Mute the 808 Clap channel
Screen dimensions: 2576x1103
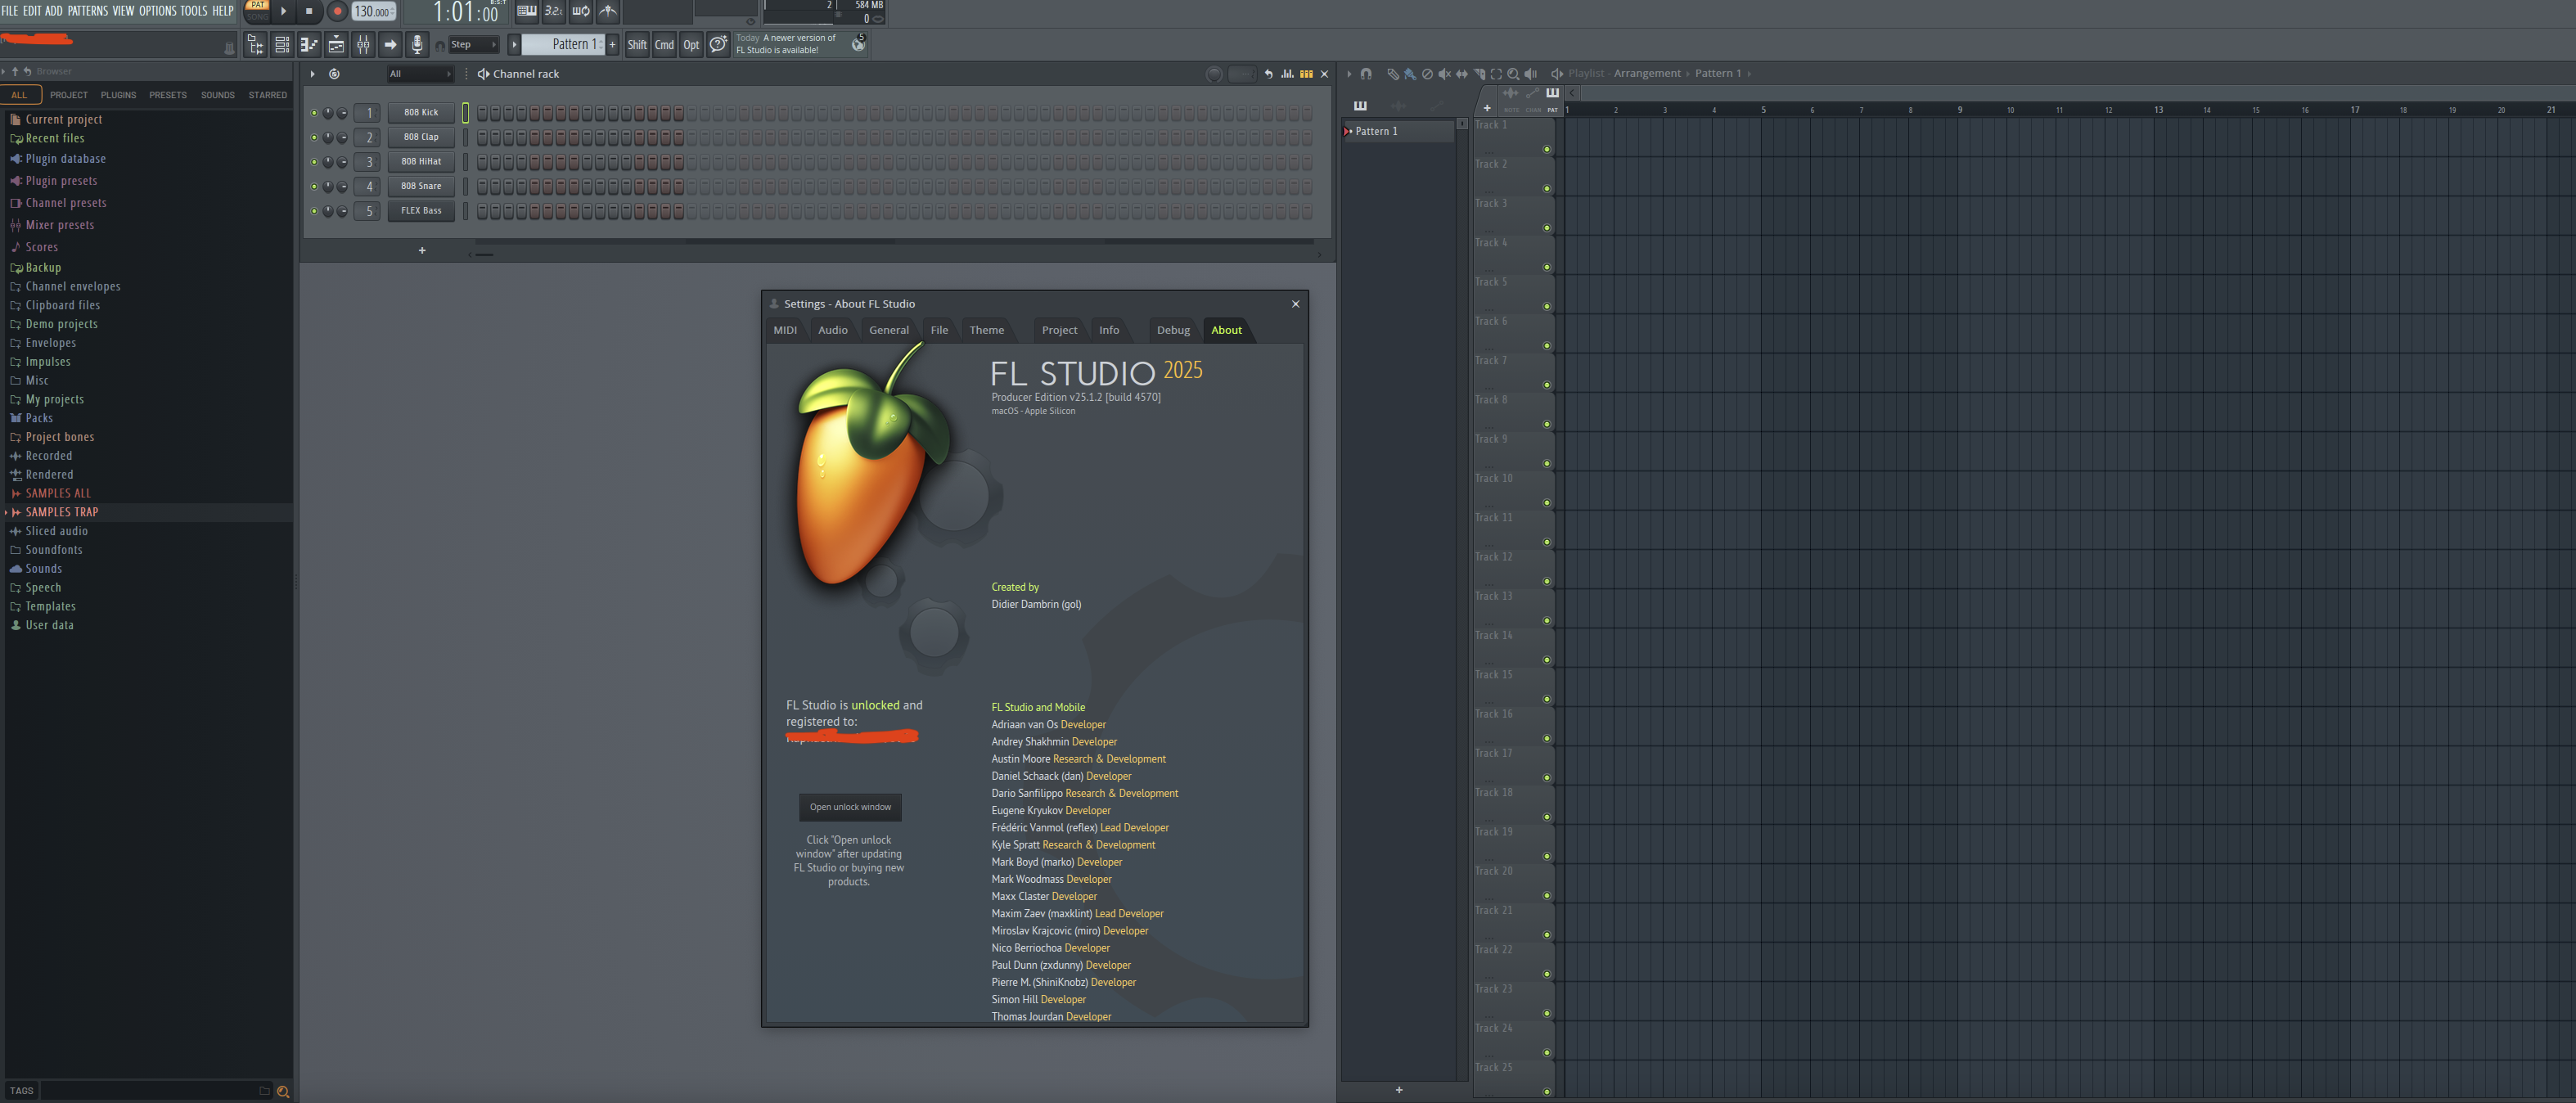(313, 138)
